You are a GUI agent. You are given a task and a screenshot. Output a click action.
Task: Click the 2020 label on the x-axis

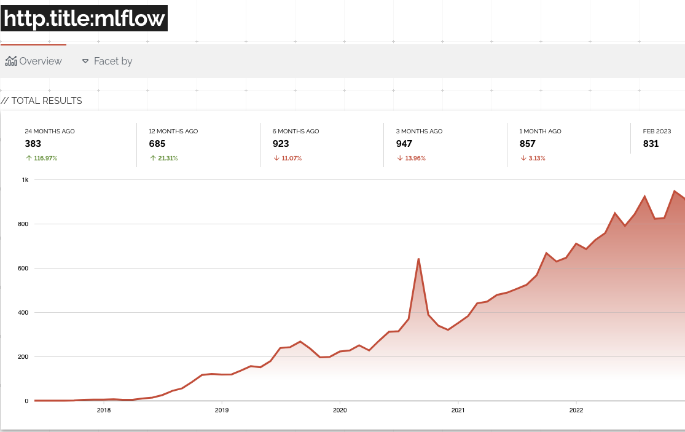tap(339, 410)
